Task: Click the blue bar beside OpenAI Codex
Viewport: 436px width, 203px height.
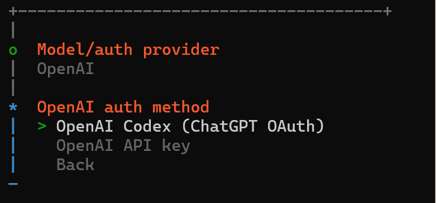Action: tap(13, 127)
